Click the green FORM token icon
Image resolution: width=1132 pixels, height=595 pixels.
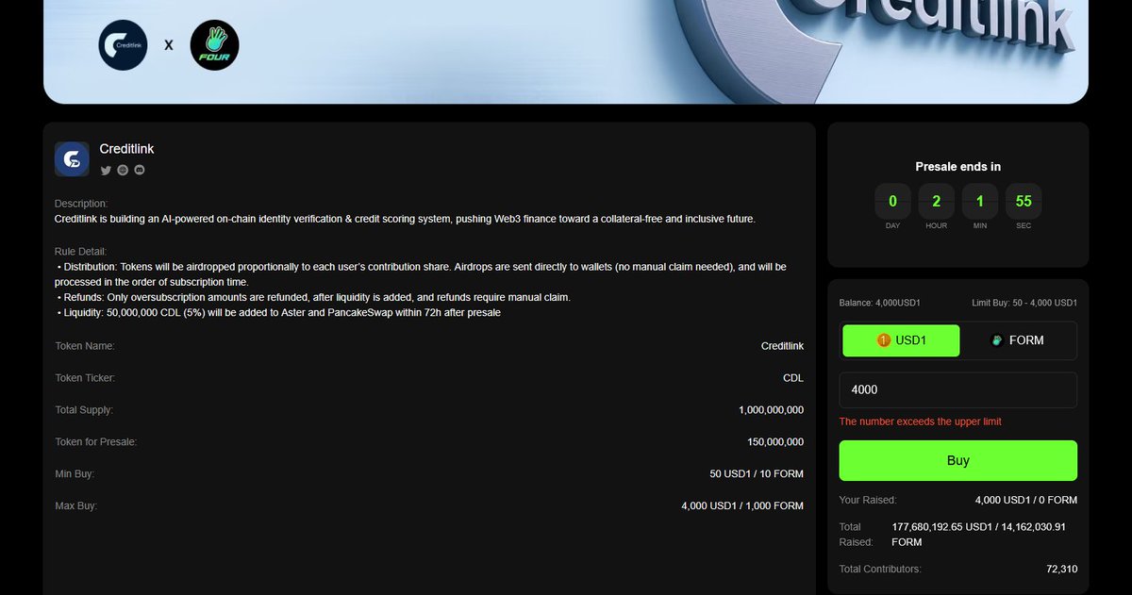[x=997, y=340]
